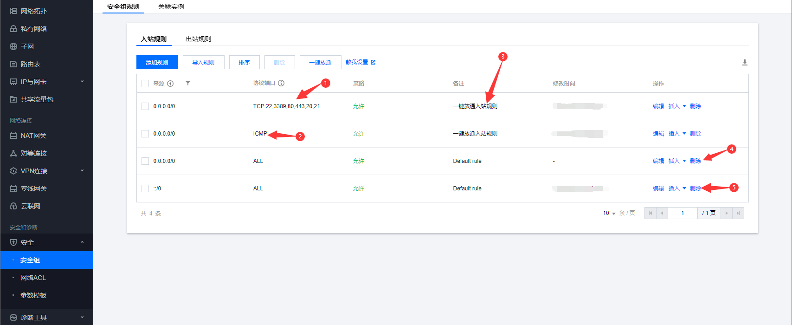This screenshot has height=325, width=792.
Task: Check the 0.0.0.0/0 ALL rule checkbox
Action: 145,161
